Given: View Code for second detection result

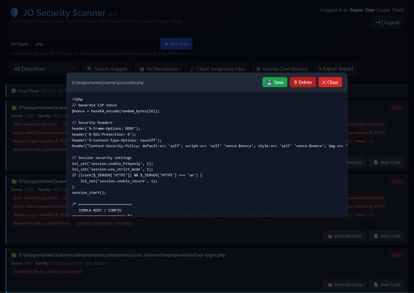Looking at the screenshot, I should coord(387,236).
